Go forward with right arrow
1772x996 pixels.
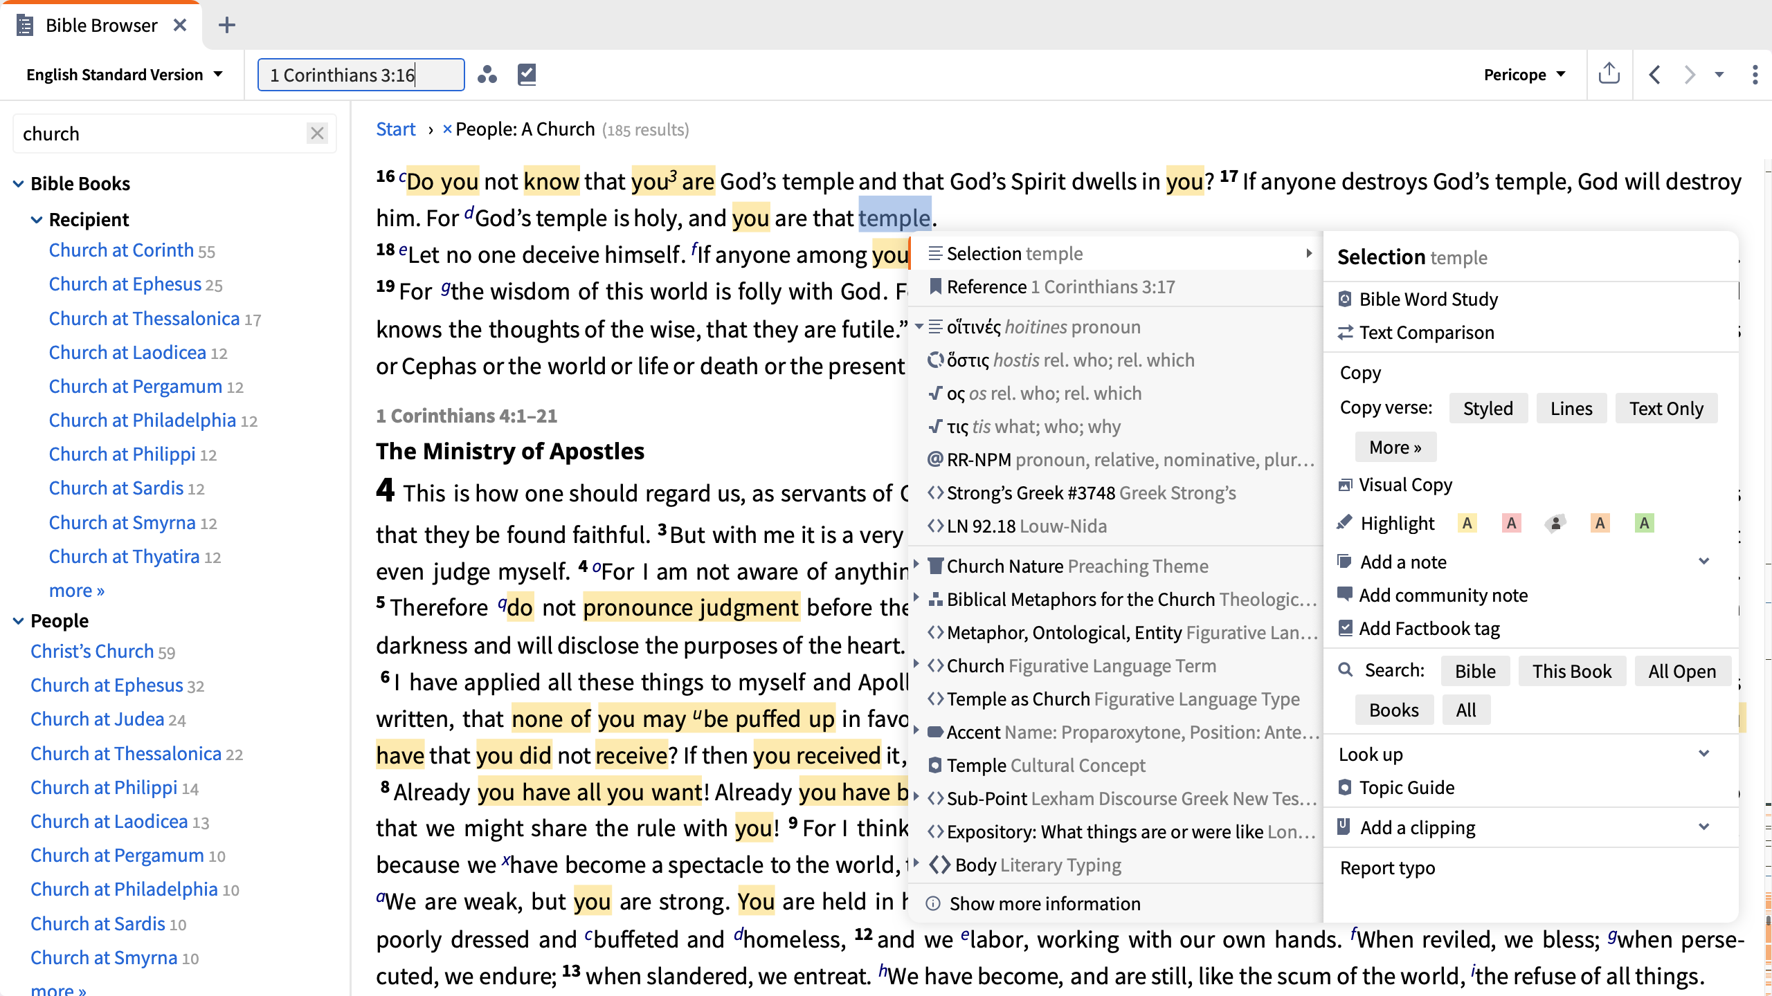coord(1690,75)
